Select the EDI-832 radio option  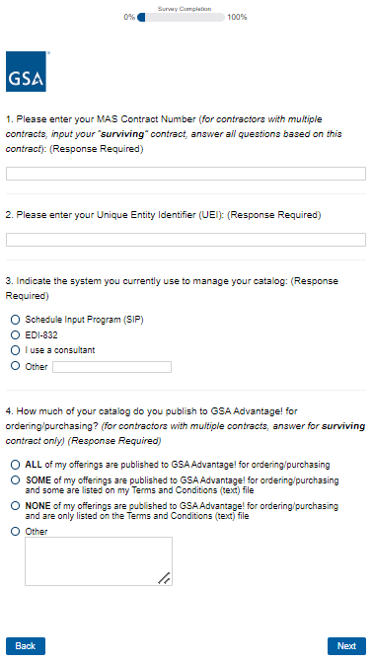(x=15, y=335)
